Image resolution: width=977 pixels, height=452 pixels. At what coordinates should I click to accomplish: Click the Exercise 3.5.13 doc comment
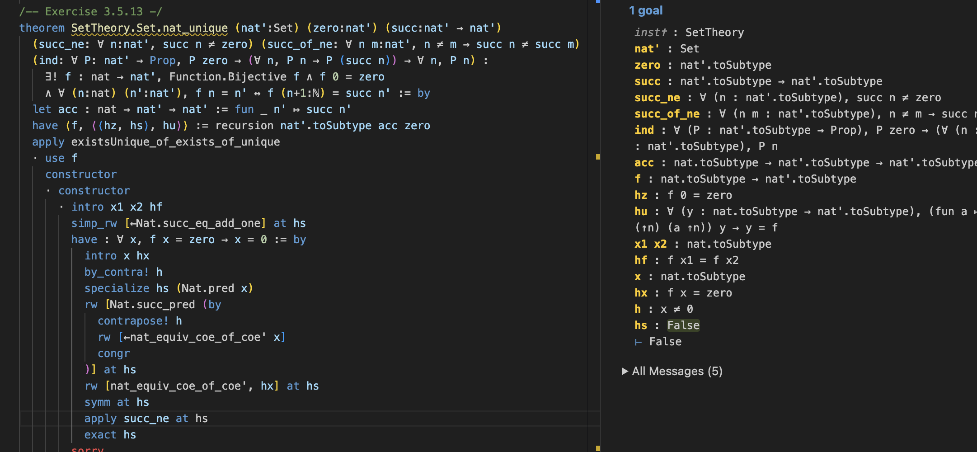90,12
